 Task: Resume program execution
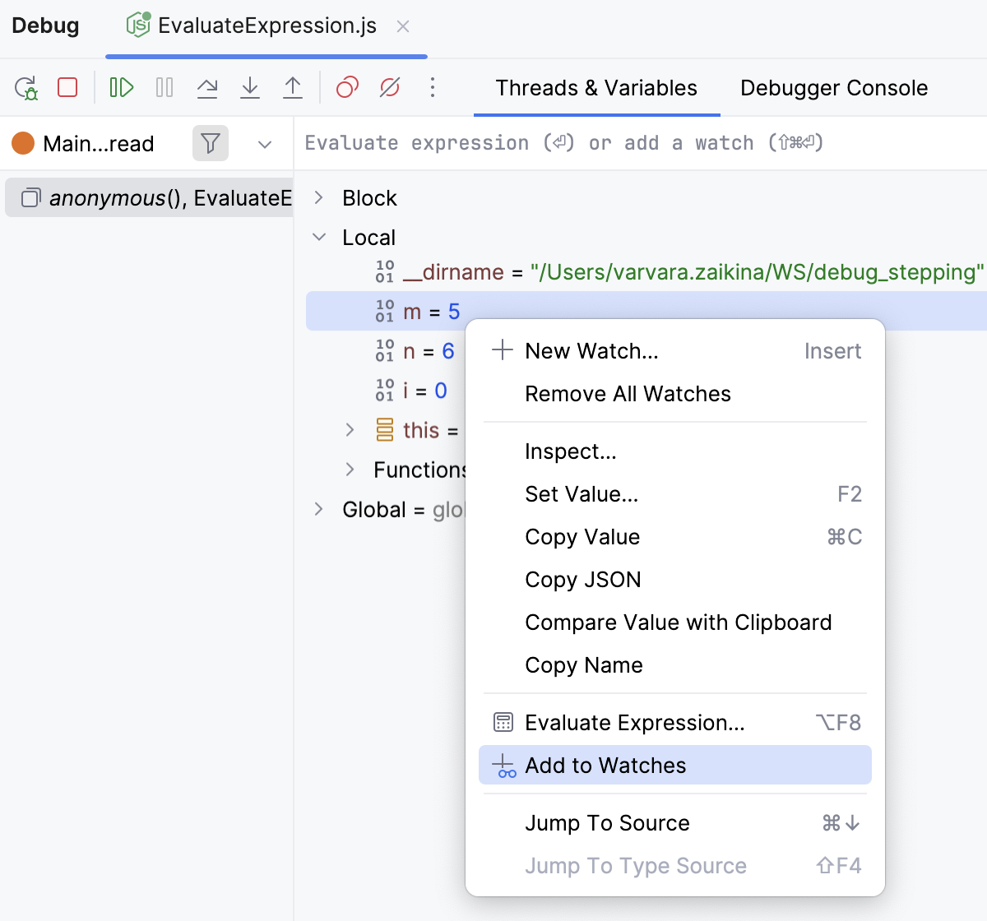(122, 87)
